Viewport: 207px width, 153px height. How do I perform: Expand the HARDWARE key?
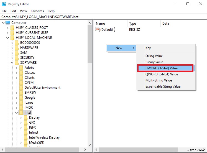pos(12,48)
